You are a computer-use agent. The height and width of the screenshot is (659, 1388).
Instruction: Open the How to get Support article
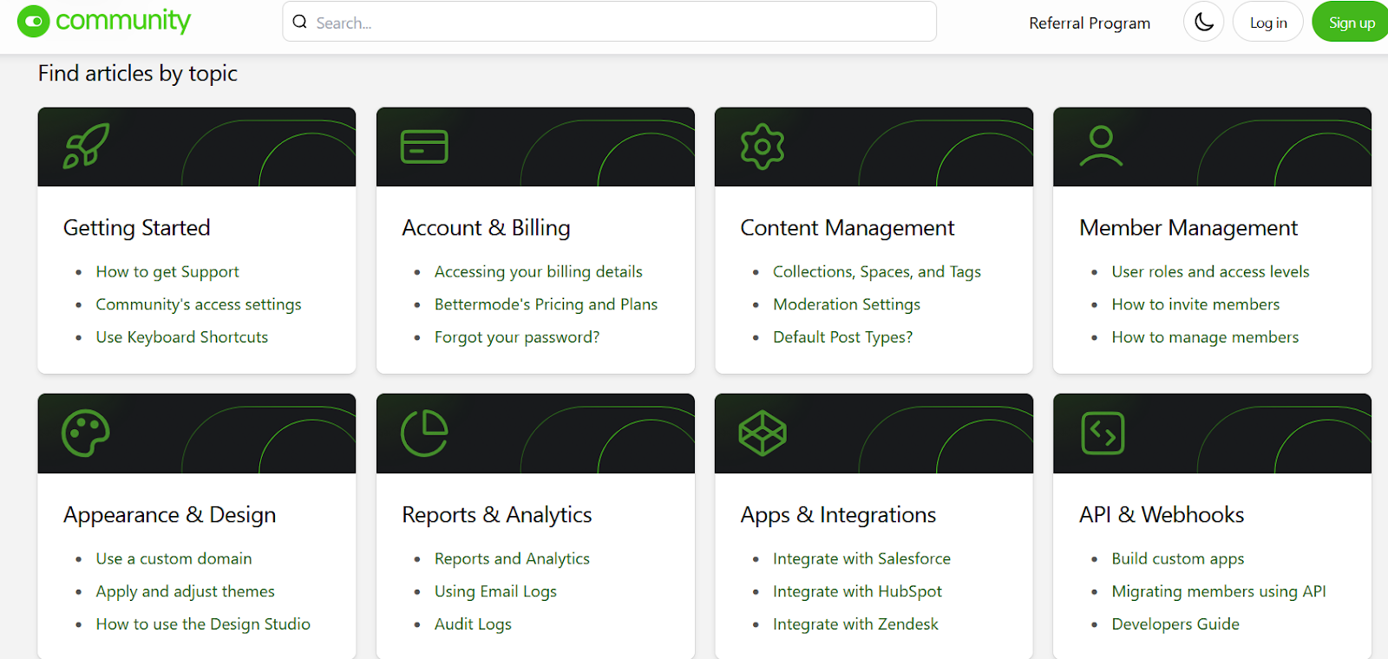tap(167, 272)
